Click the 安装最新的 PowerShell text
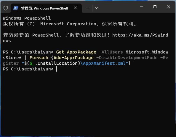 tap(31, 35)
